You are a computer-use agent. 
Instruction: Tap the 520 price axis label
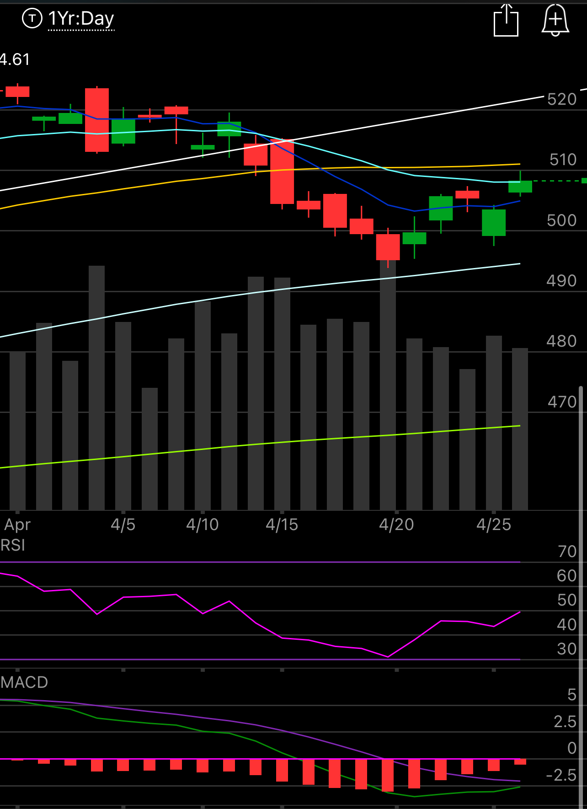tap(562, 99)
